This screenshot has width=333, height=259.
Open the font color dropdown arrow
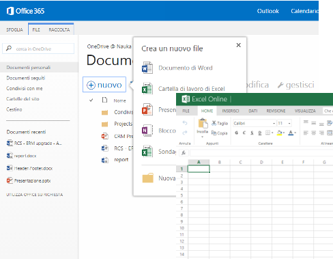295,133
